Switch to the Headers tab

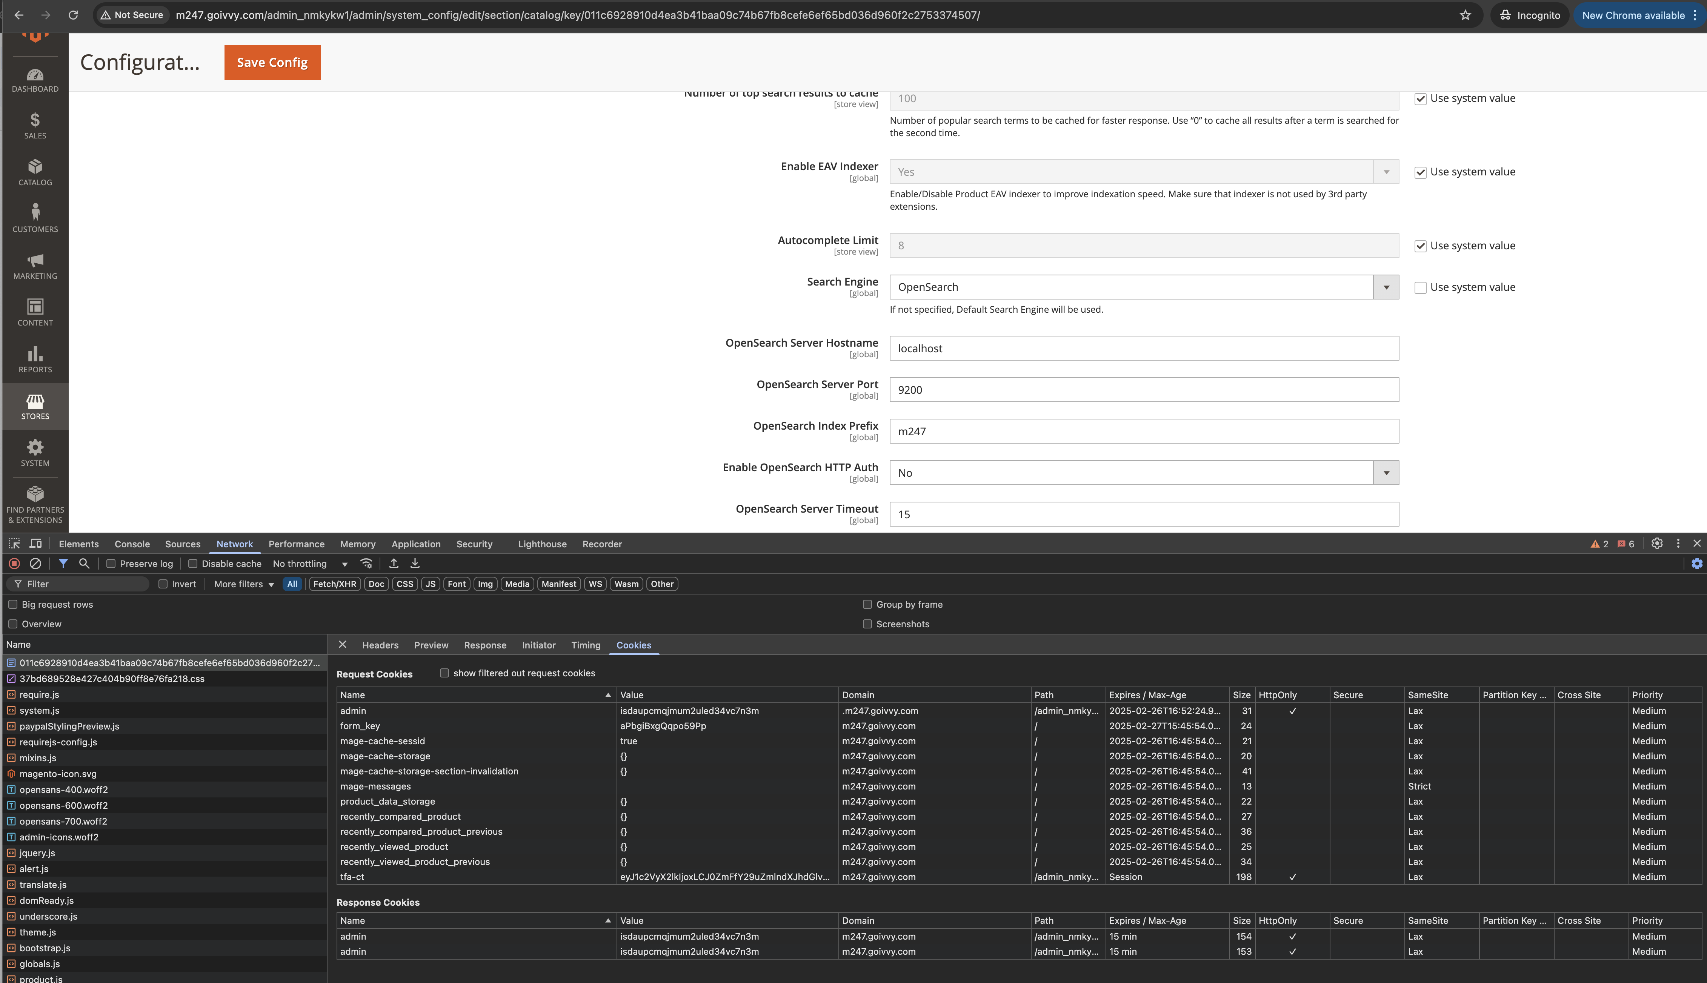(380, 645)
